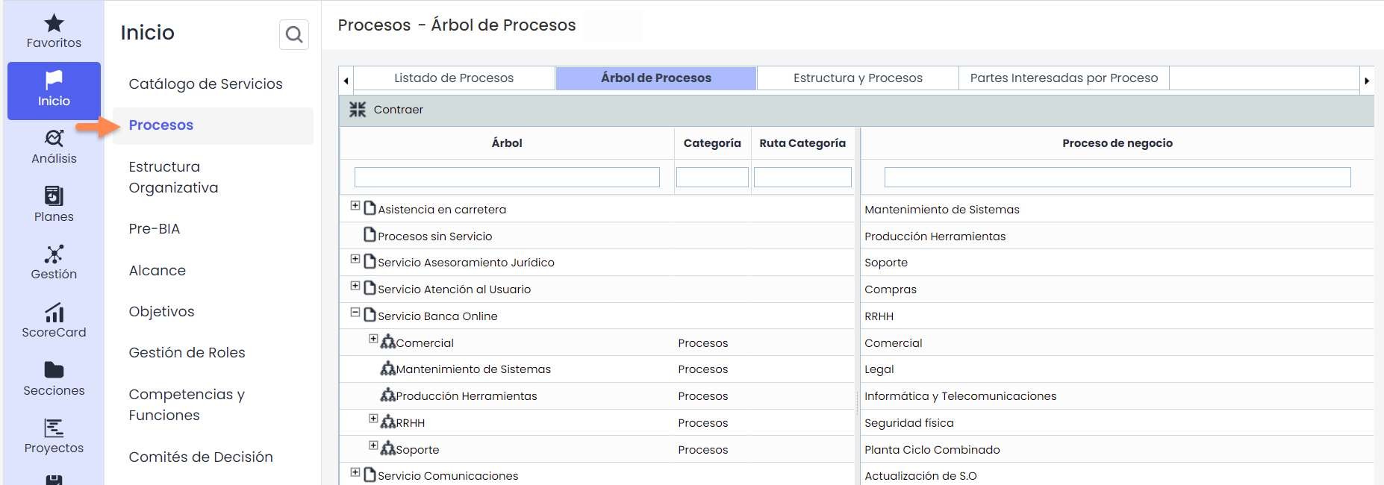1384x485 pixels.
Task: Expand the Servicio Comunicaciones node
Action: [x=355, y=472]
